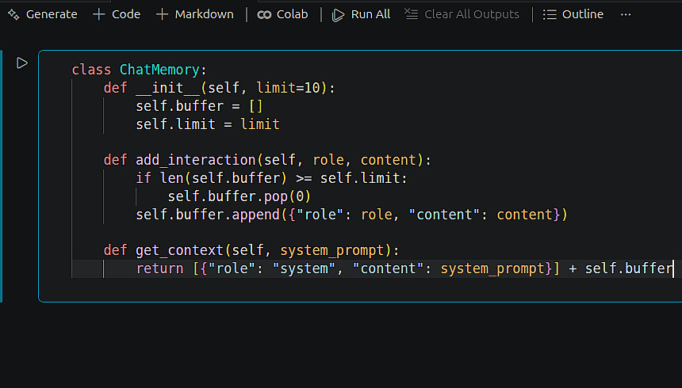Click the 'self.buffer = []' line
Viewport: 682px width, 388px height.
(x=198, y=106)
